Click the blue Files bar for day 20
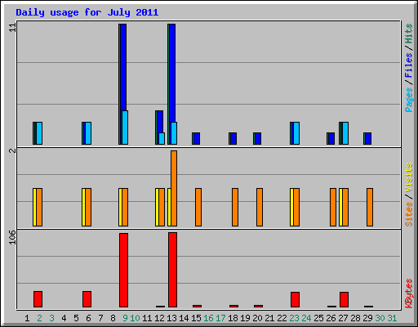 click(x=258, y=138)
